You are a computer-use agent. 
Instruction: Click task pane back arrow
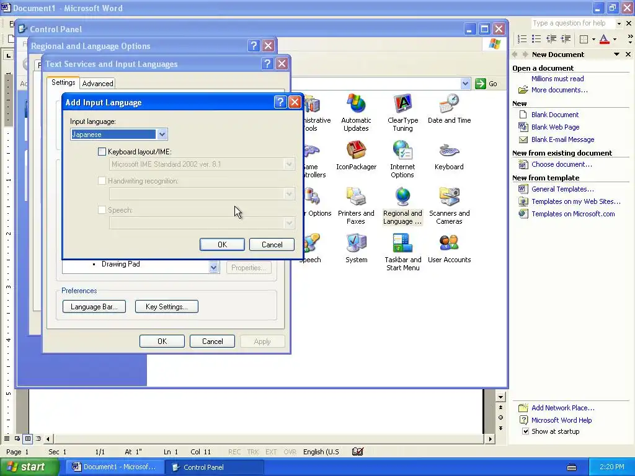pyautogui.click(x=515, y=55)
